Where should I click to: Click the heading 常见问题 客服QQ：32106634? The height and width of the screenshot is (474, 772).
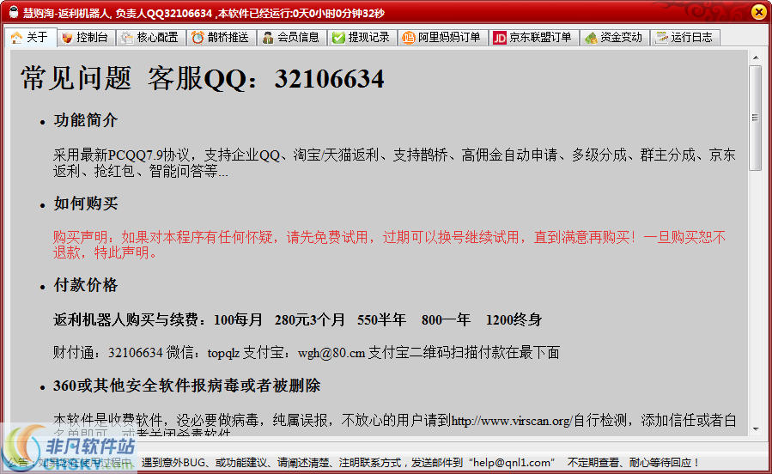click(x=203, y=79)
